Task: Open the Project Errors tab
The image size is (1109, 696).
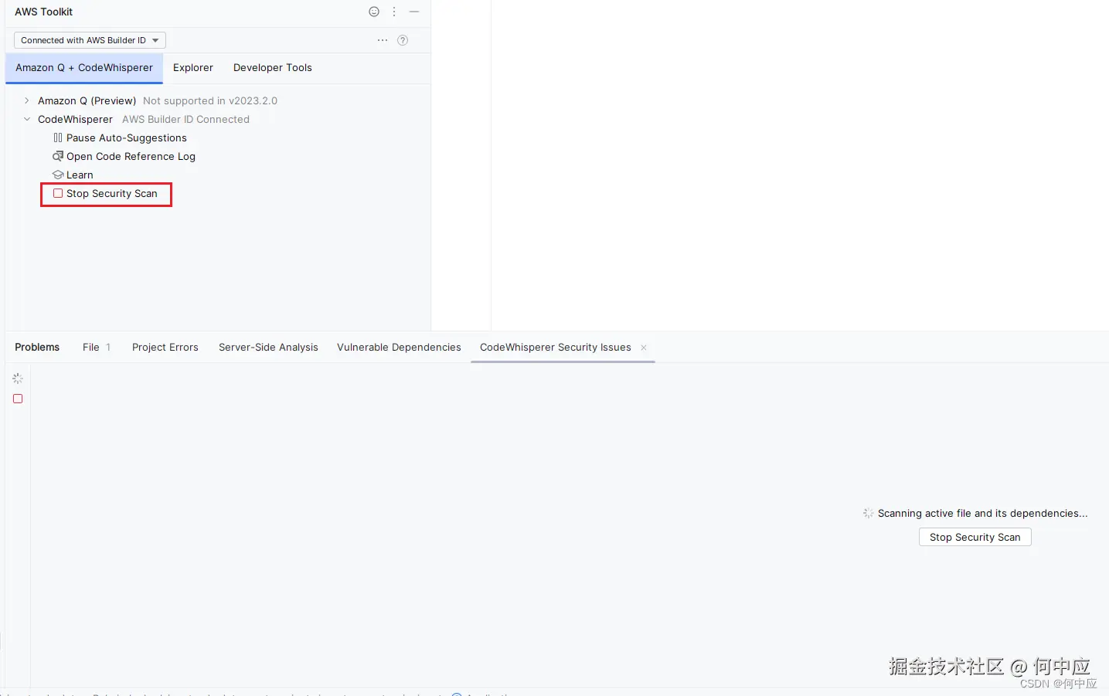Action: (x=165, y=348)
